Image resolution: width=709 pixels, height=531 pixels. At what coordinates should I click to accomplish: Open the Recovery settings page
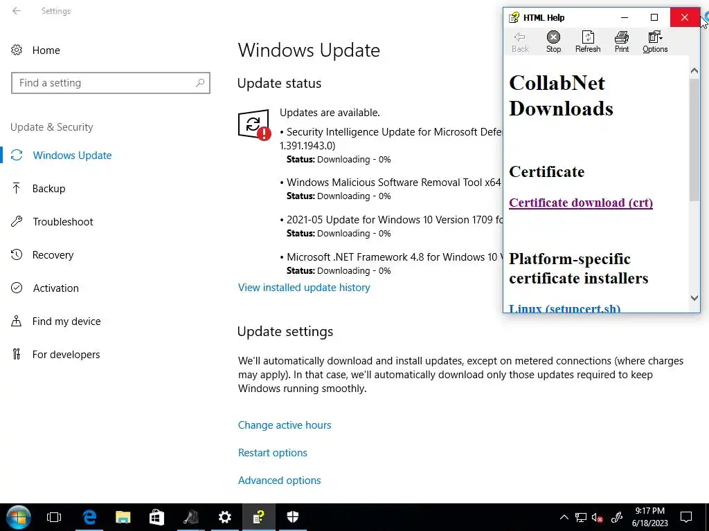[53, 254]
